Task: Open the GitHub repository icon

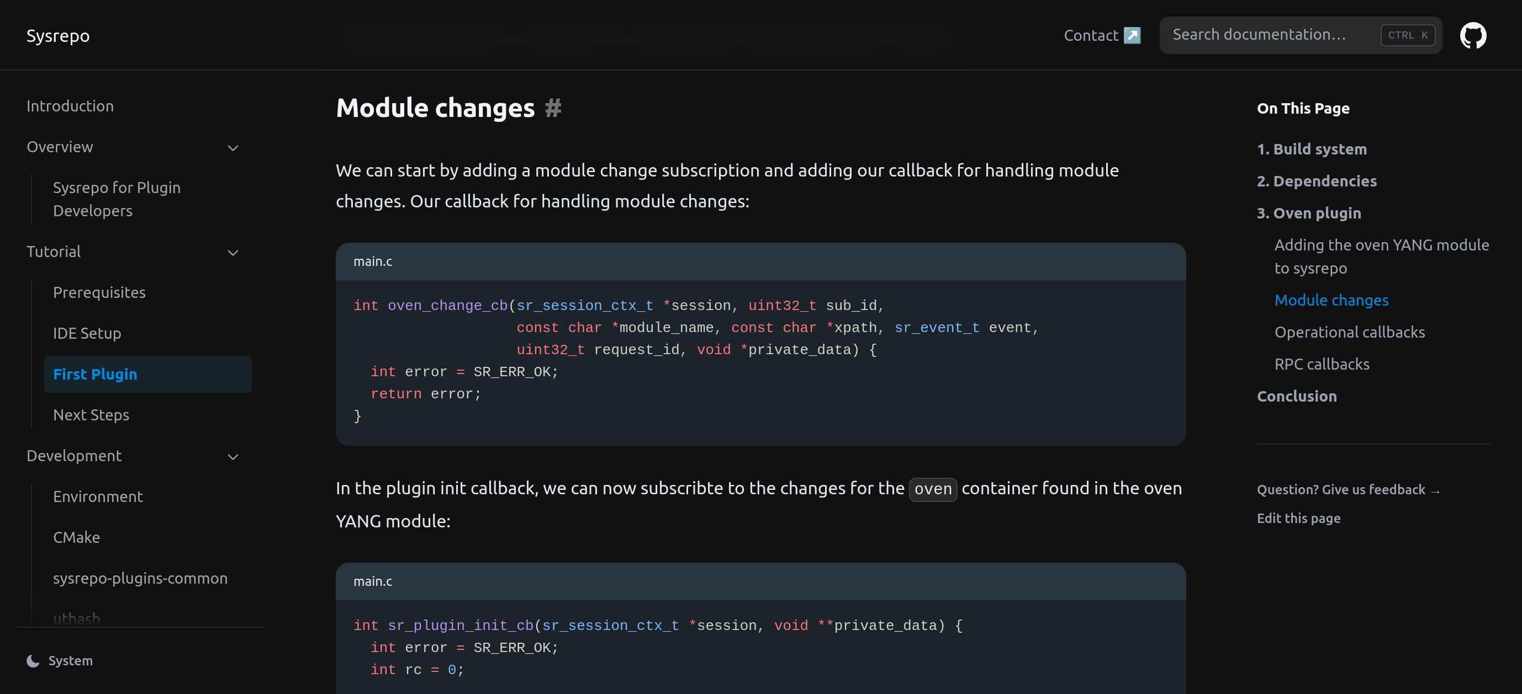Action: coord(1472,35)
